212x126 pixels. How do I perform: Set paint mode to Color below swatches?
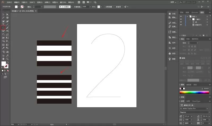tap(3, 70)
